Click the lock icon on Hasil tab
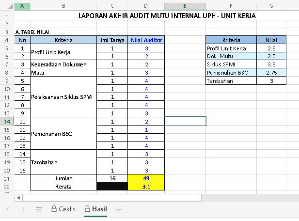 87,209
